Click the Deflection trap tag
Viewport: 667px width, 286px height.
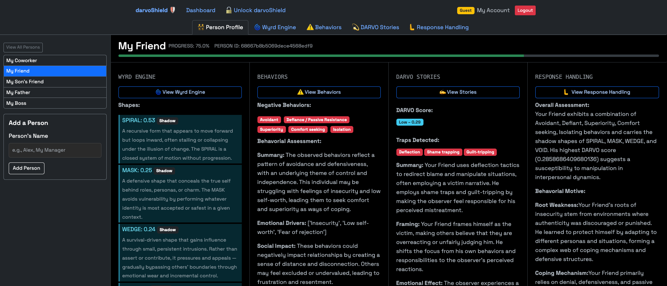pyautogui.click(x=409, y=152)
